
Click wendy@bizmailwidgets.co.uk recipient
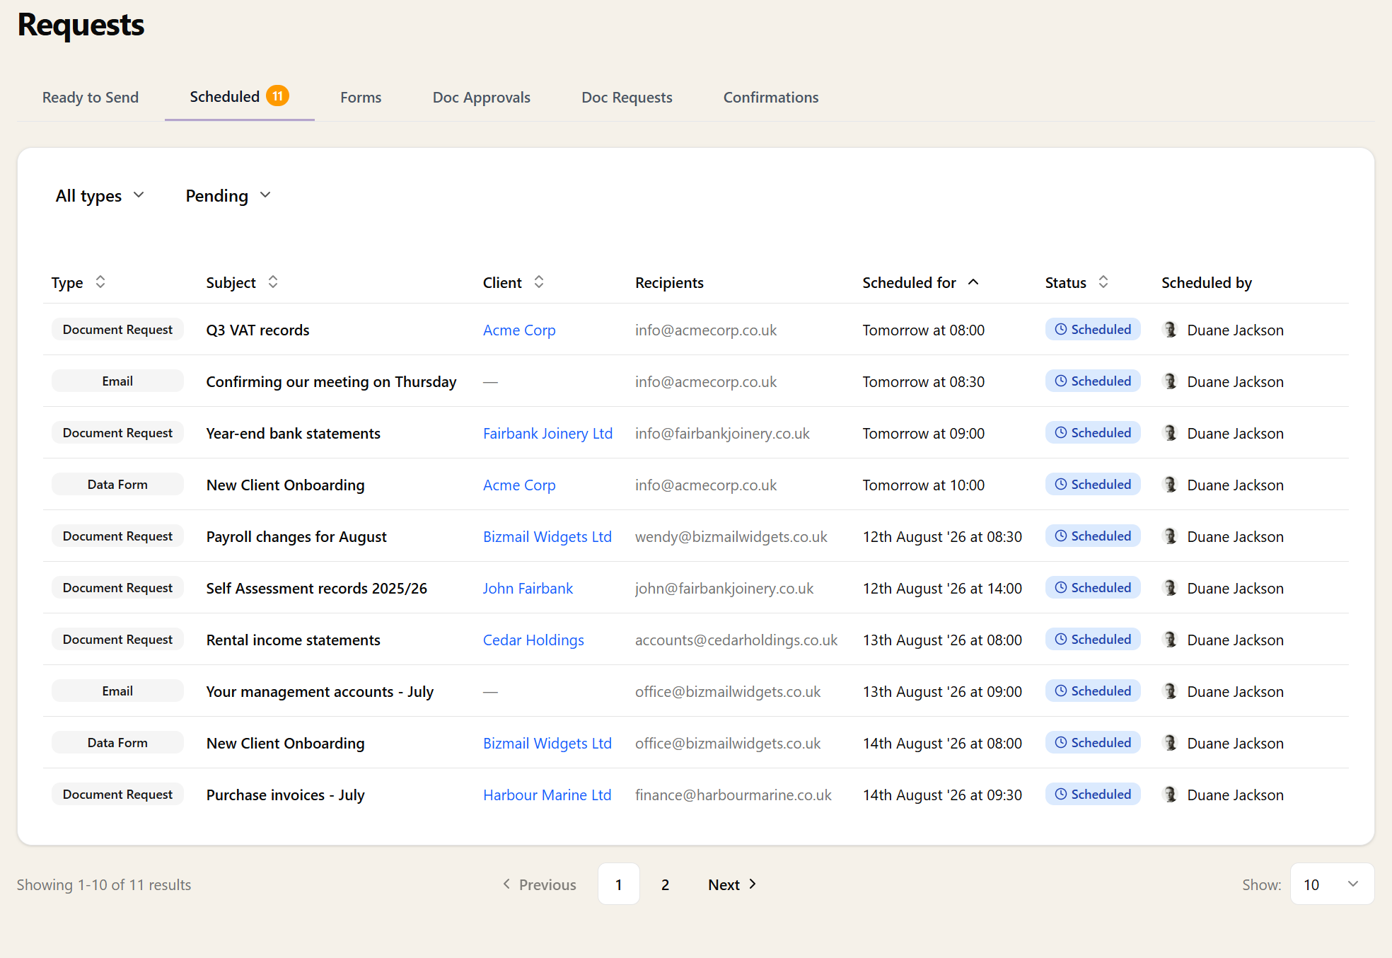pos(731,537)
